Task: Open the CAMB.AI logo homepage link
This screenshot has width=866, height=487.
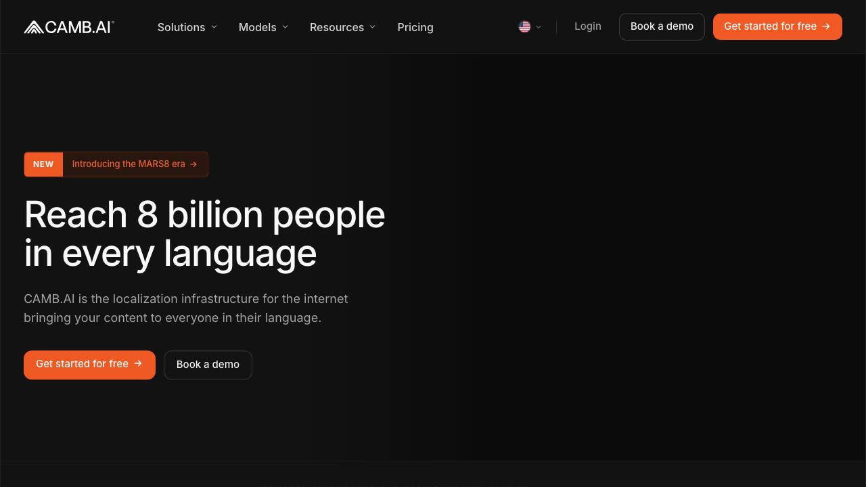Action: click(69, 27)
